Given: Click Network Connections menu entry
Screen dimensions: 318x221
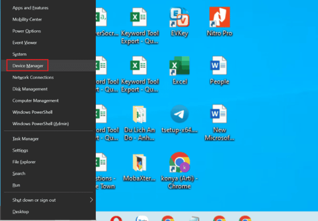Looking at the screenshot, I should pos(33,78).
